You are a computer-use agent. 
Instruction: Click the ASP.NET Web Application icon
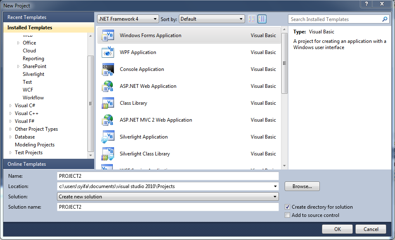click(x=108, y=86)
